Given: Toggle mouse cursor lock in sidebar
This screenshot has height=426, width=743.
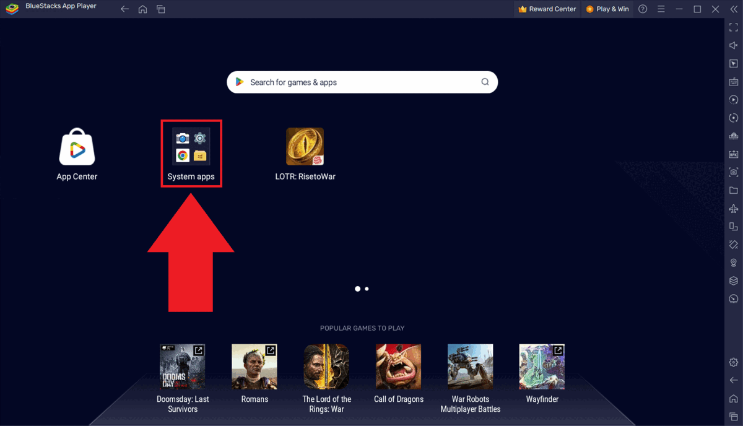Looking at the screenshot, I should click(x=734, y=63).
